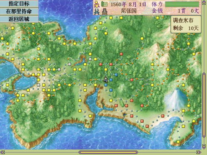
Task: Select the player character sprite on the map
Action: pos(106,79)
